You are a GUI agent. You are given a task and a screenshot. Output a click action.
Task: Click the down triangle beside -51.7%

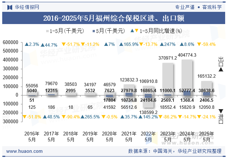click(x=63, y=44)
